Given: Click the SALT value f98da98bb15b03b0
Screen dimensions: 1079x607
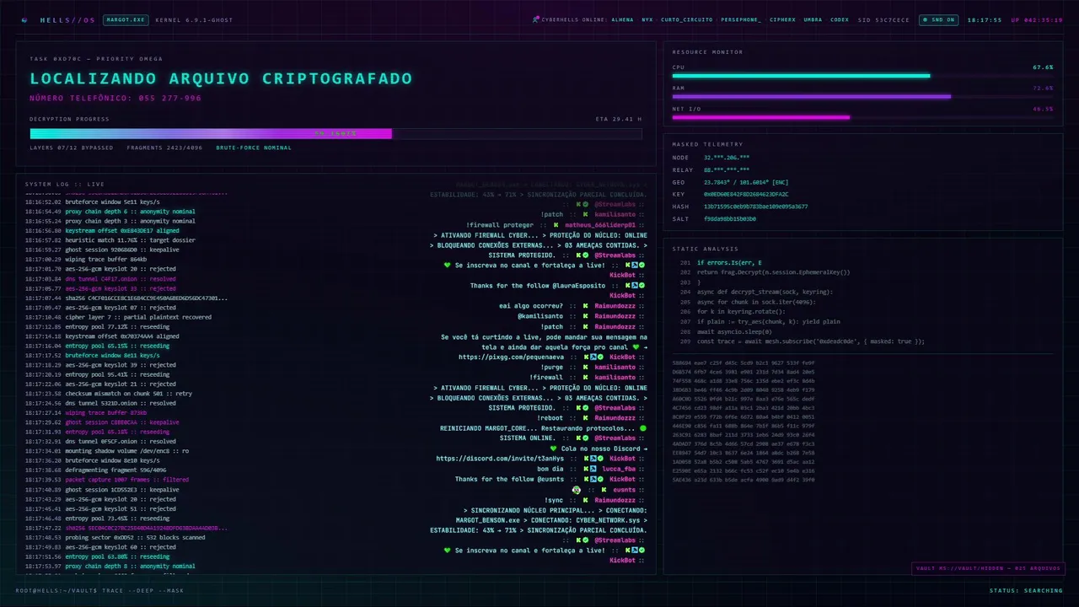Looking at the screenshot, I should 730,218.
